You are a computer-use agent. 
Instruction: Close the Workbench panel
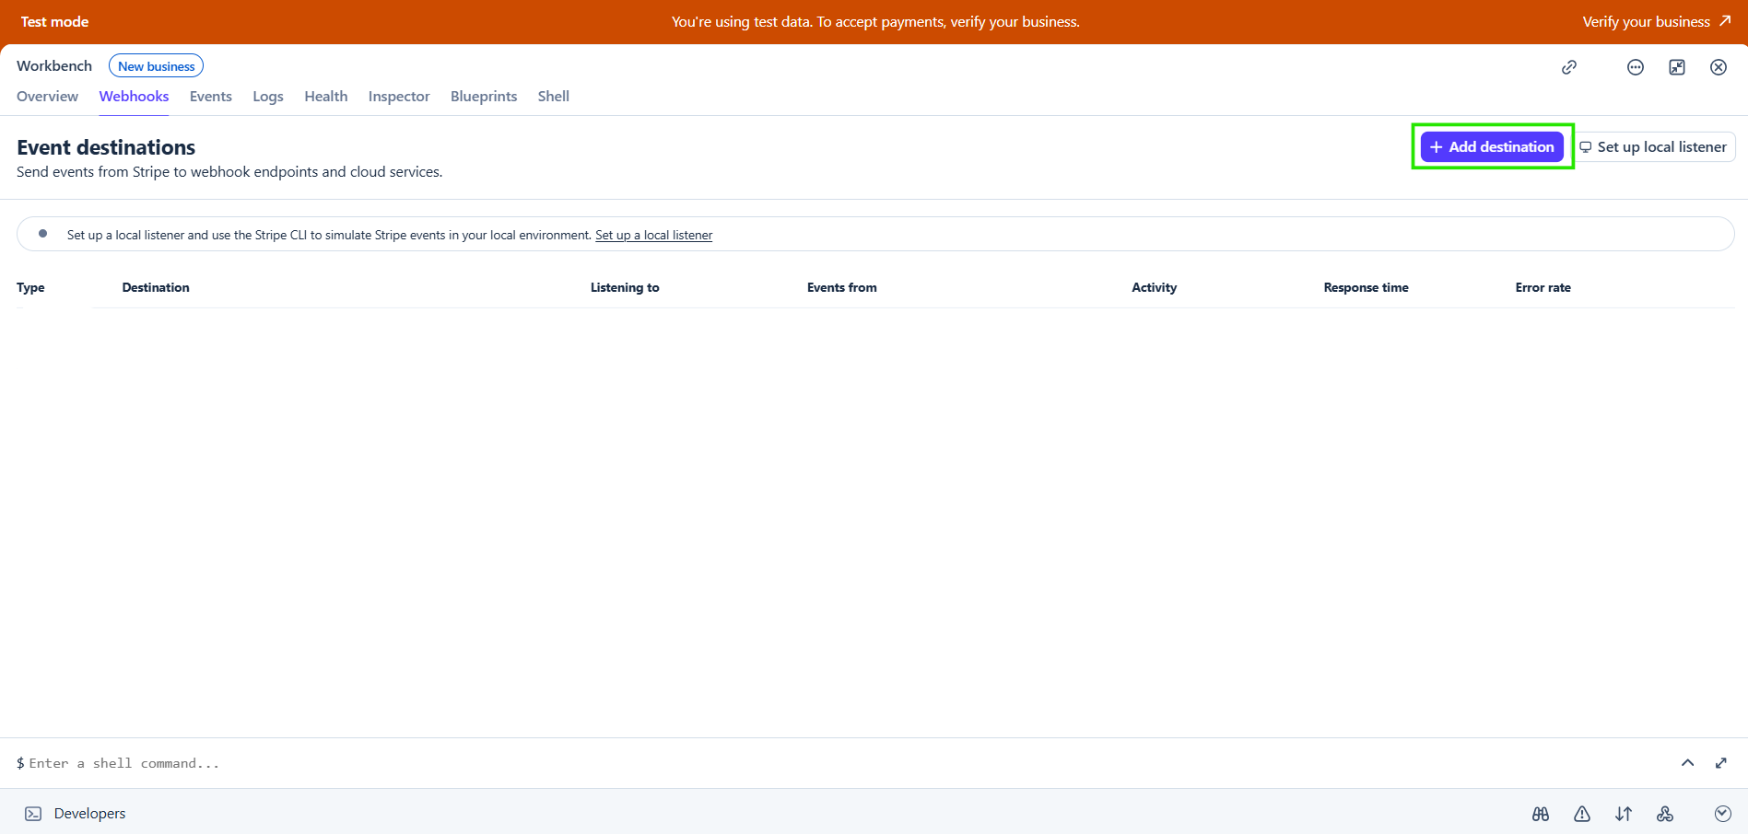click(1719, 67)
